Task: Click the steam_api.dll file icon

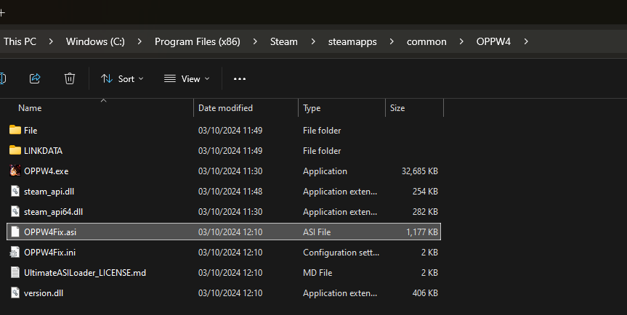Action: (x=15, y=192)
